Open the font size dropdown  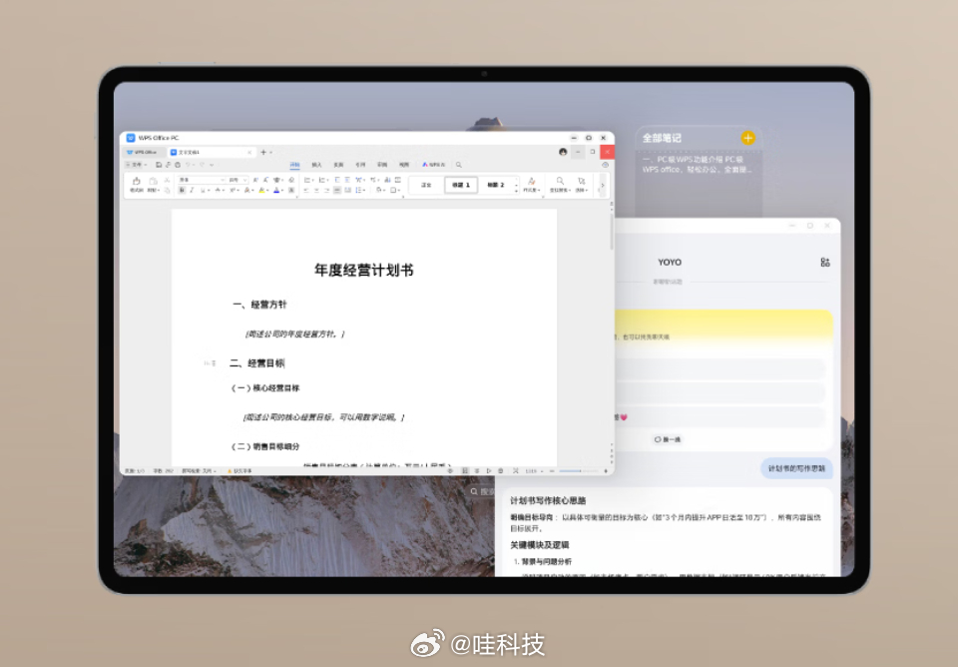243,180
